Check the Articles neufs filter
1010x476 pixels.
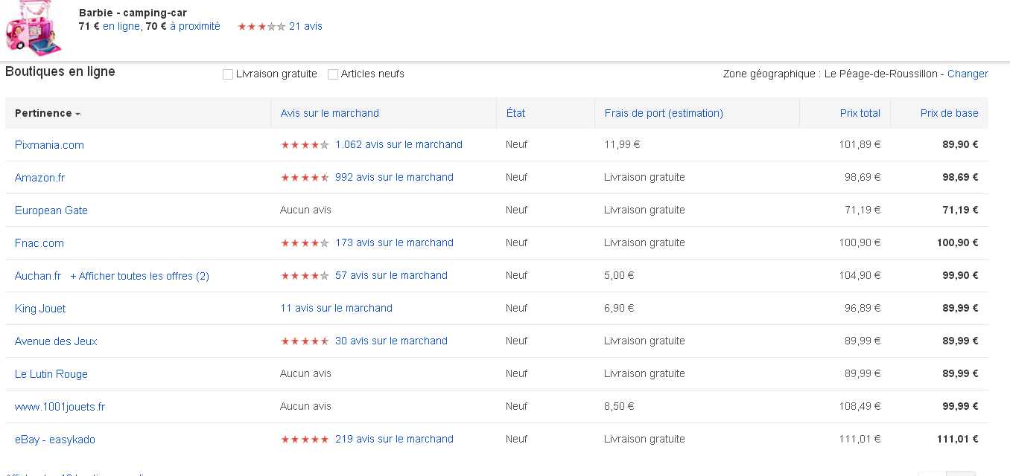(333, 74)
